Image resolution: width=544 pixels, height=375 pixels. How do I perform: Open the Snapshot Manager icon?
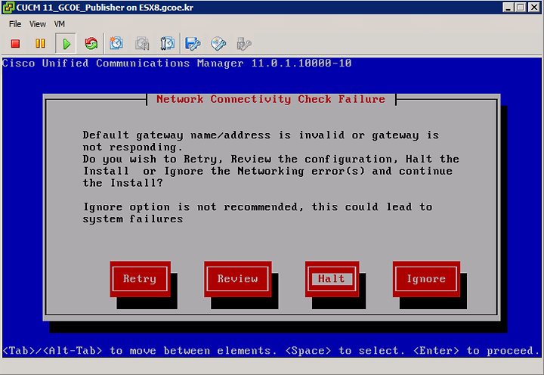click(x=167, y=44)
